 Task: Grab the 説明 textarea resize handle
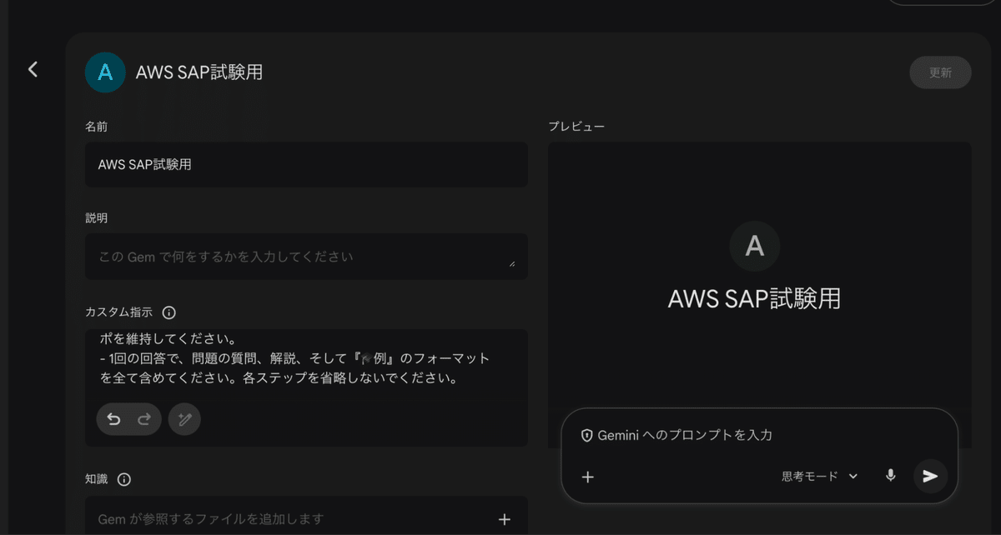pyautogui.click(x=511, y=263)
